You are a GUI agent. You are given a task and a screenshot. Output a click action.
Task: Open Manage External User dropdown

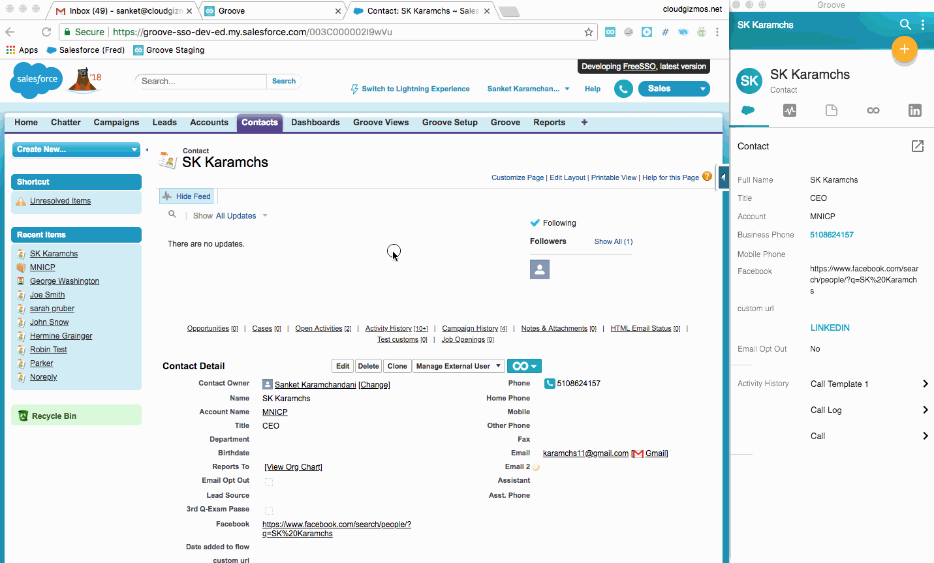point(459,366)
